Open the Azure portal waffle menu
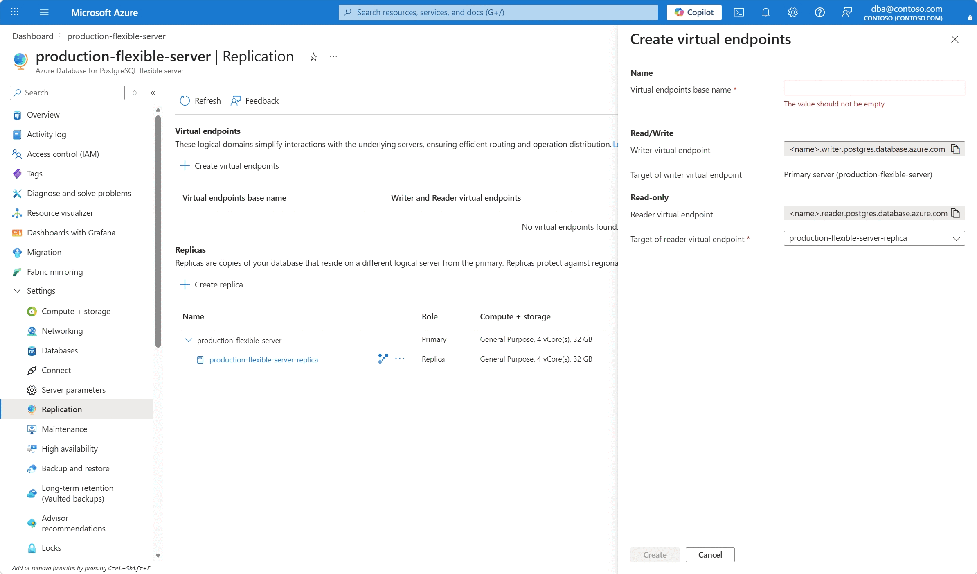Image resolution: width=977 pixels, height=574 pixels. pos(15,12)
